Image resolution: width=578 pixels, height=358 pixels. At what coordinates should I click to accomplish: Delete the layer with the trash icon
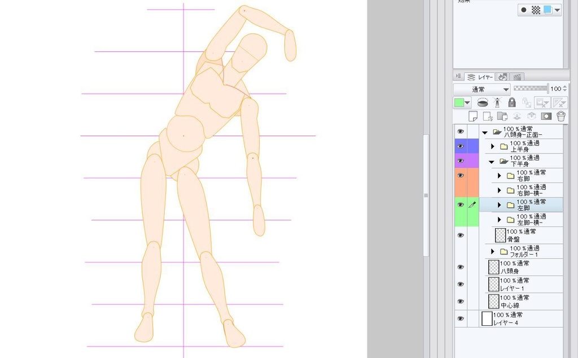coord(561,116)
